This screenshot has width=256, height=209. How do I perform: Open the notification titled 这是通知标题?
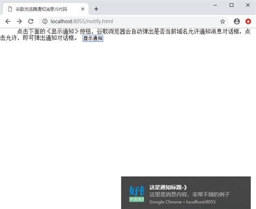point(186,193)
